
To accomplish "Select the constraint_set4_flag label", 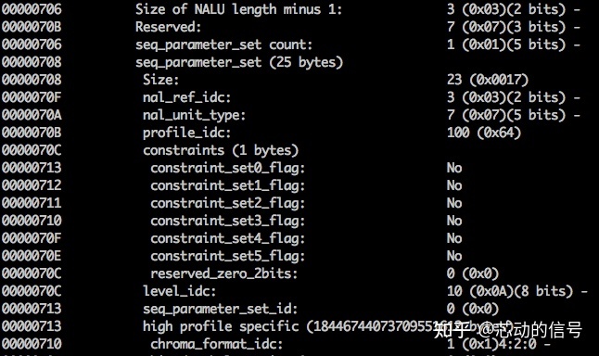I will point(228,238).
